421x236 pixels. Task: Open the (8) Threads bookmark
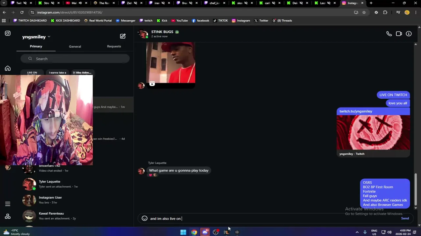click(x=282, y=20)
